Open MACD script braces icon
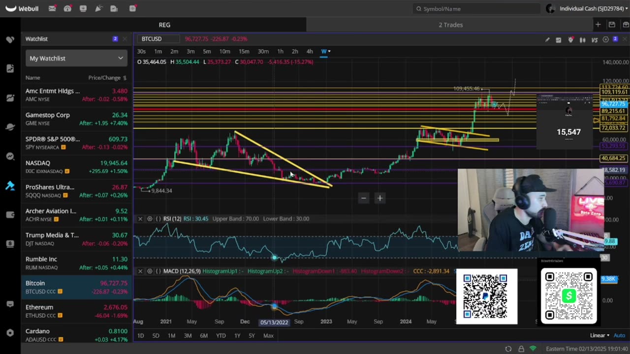The width and height of the screenshot is (630, 354). pos(158,271)
